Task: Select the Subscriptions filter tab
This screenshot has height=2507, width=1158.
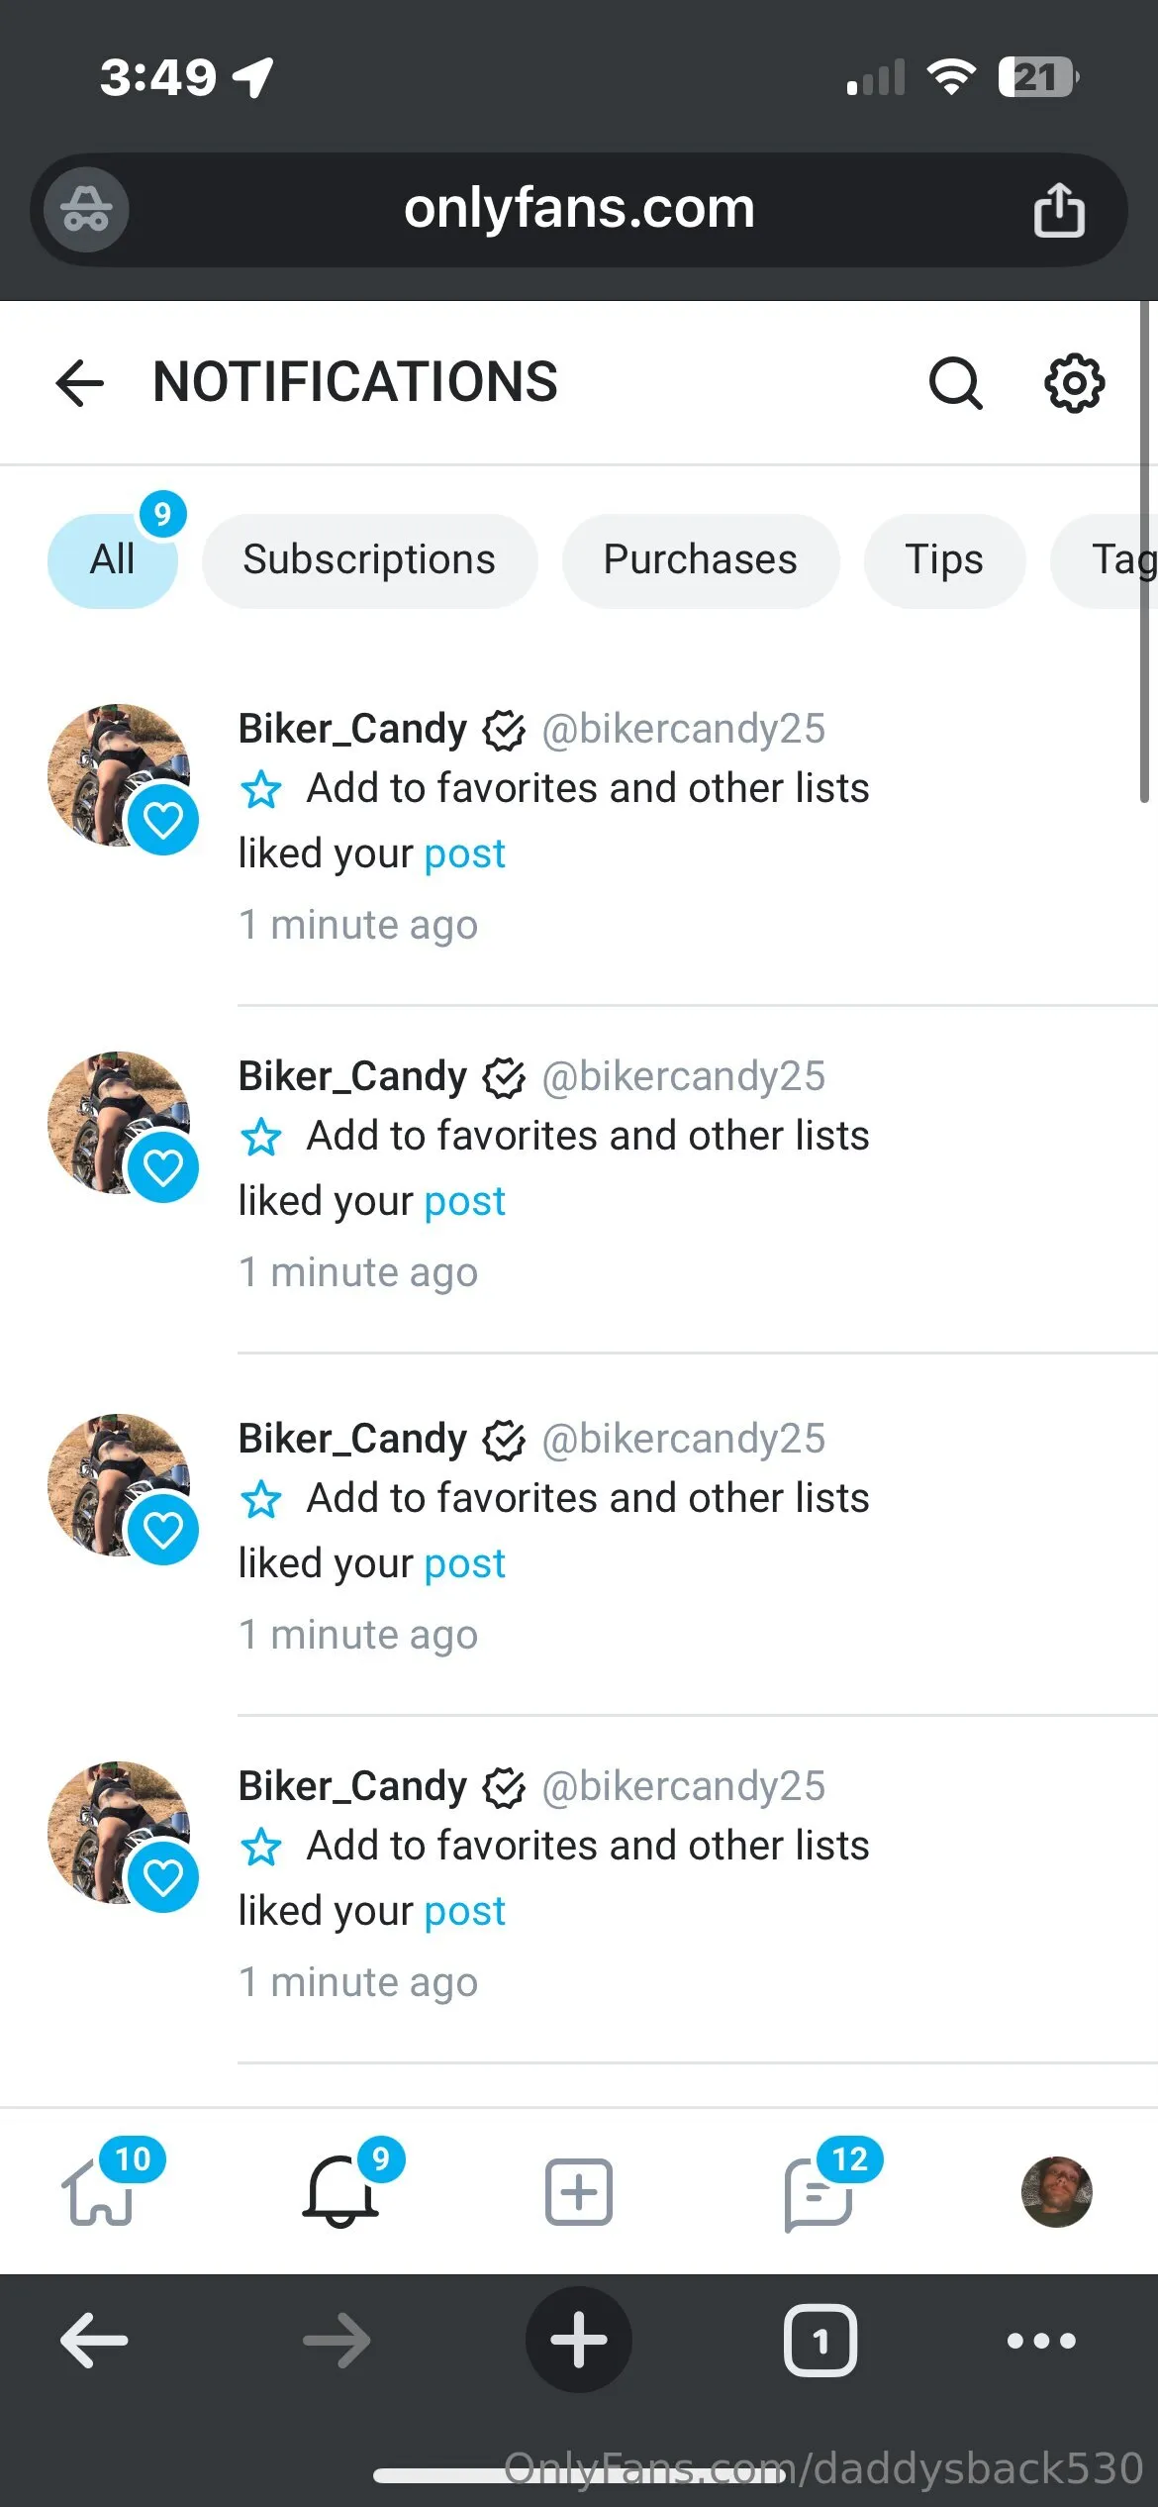Action: point(369,560)
